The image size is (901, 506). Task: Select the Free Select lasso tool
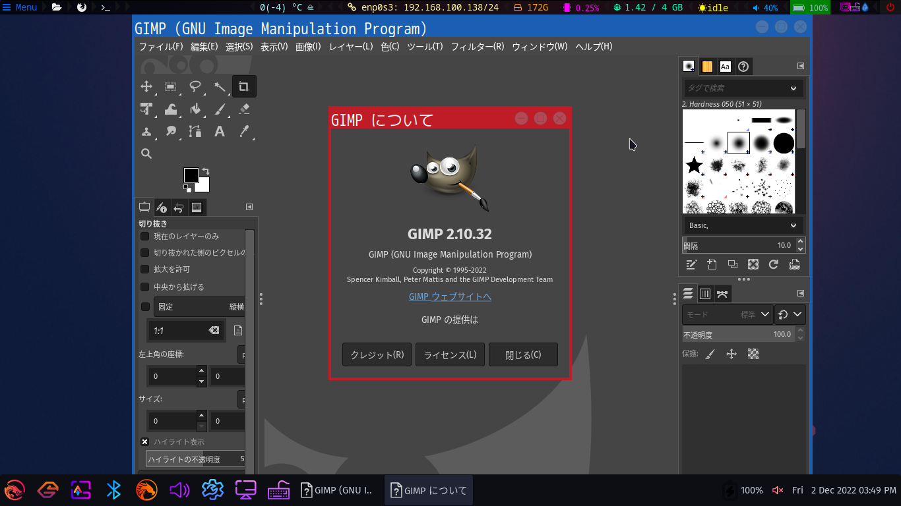tap(195, 86)
